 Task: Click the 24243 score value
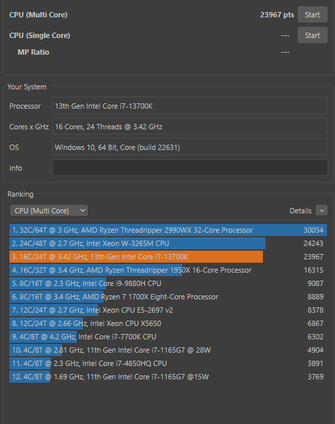pos(314,243)
